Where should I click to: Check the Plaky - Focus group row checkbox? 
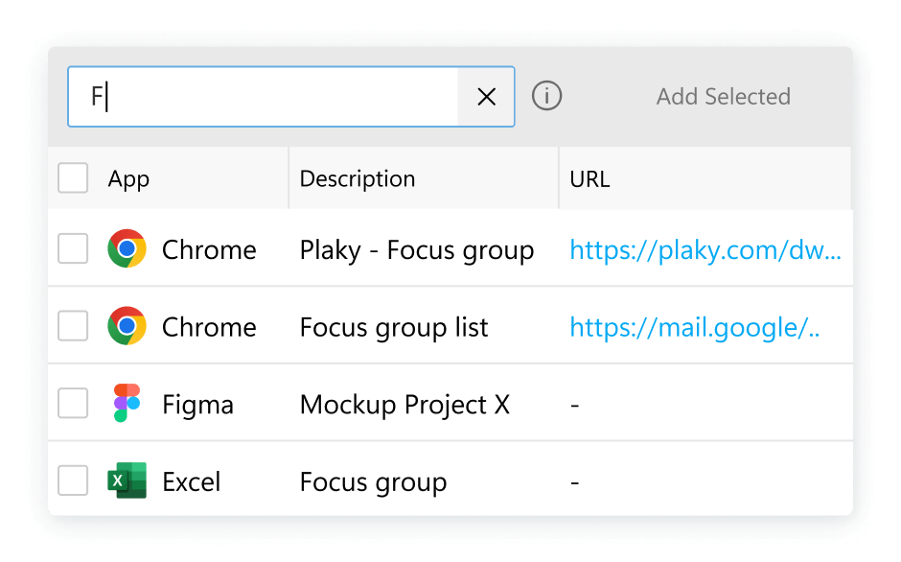point(73,249)
